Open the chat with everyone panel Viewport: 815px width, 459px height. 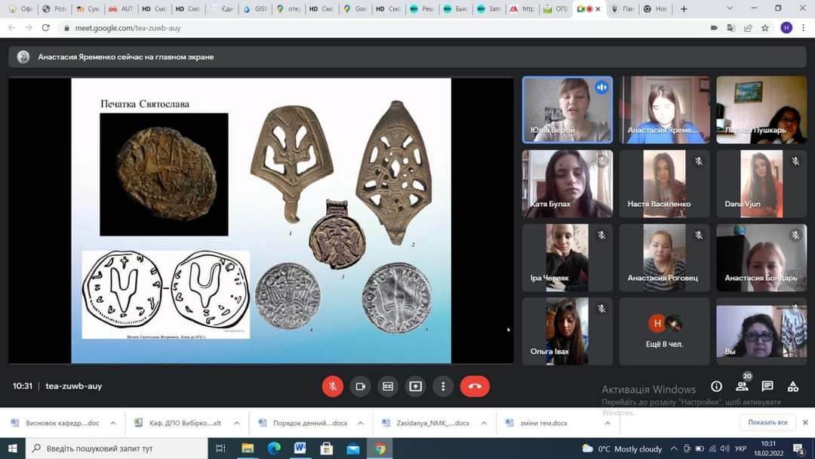click(767, 387)
